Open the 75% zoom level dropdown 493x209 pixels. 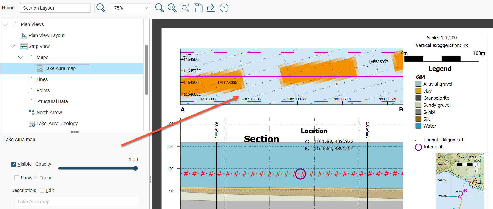coord(130,8)
